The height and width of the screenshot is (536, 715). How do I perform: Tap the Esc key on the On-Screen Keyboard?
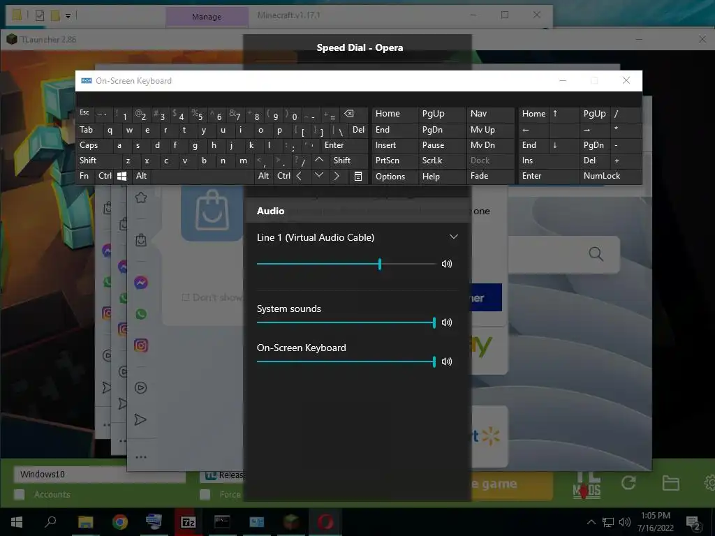pyautogui.click(x=84, y=113)
